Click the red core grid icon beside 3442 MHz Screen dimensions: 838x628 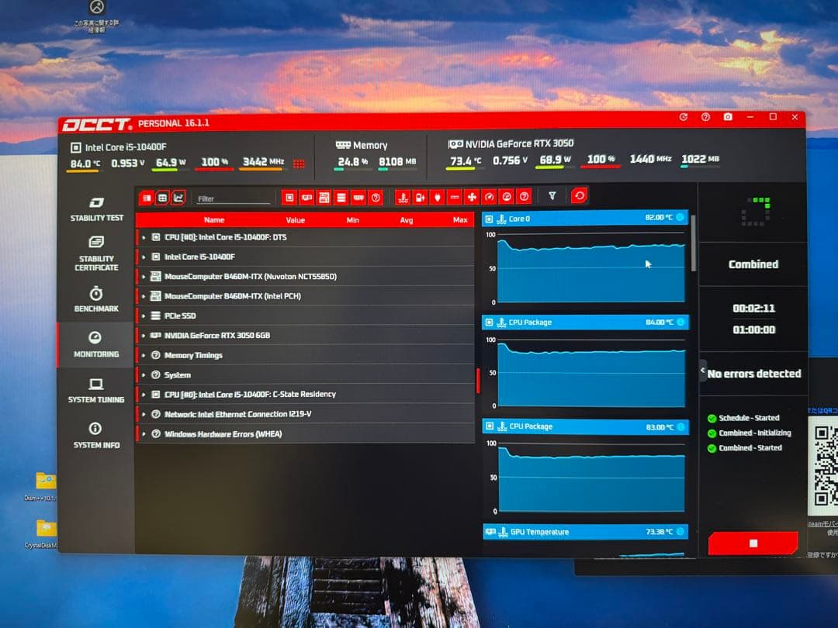tap(299, 164)
